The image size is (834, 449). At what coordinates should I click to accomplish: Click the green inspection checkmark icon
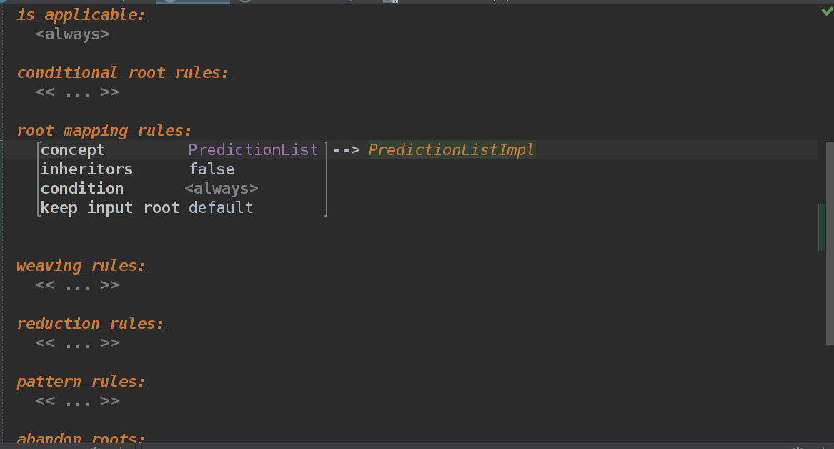tap(827, 12)
